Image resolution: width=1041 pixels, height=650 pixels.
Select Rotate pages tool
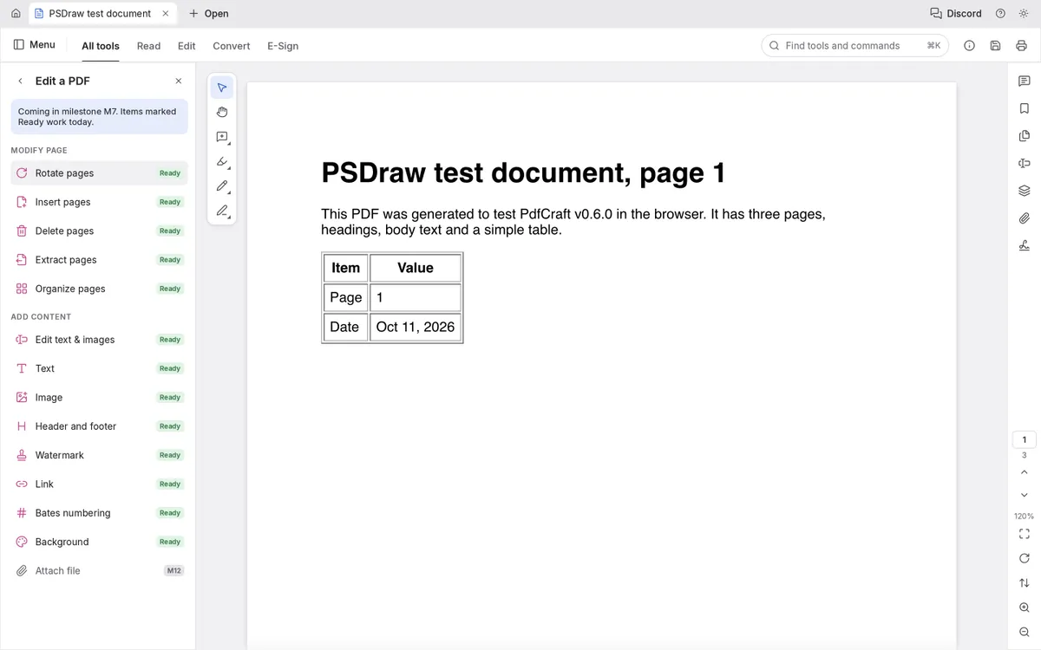coord(99,173)
